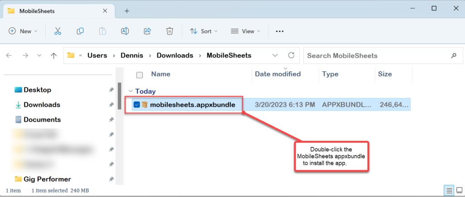Sort by Size column header

click(385, 74)
